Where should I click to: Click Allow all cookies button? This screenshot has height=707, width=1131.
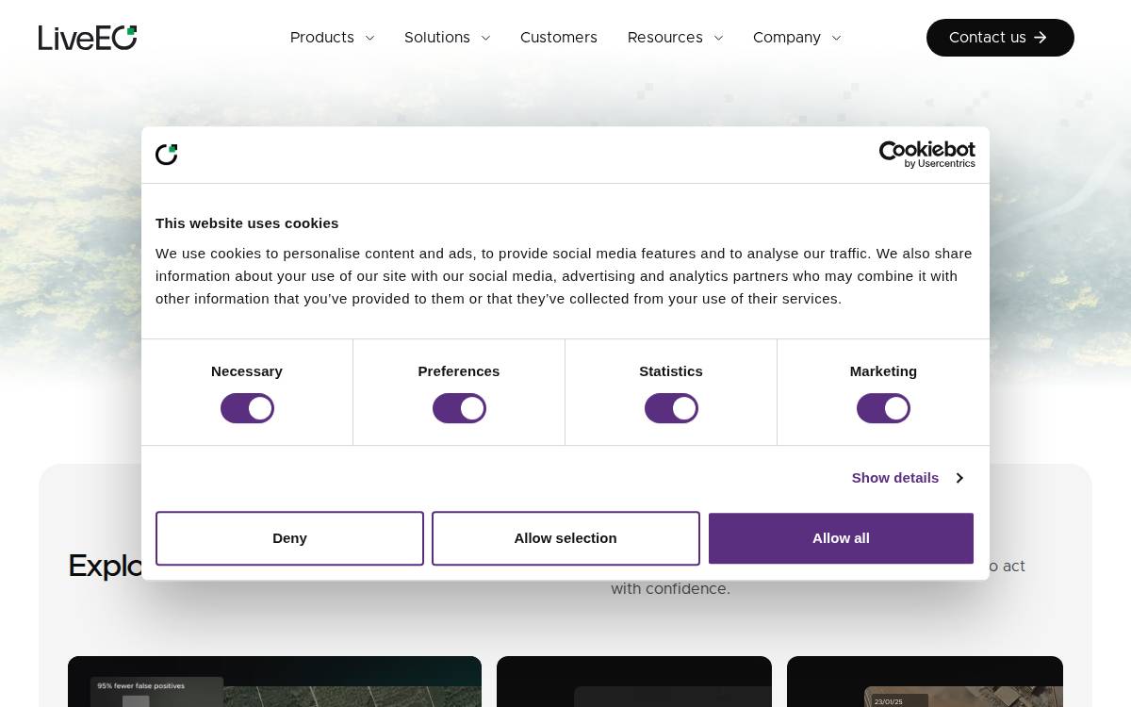pyautogui.click(x=841, y=538)
